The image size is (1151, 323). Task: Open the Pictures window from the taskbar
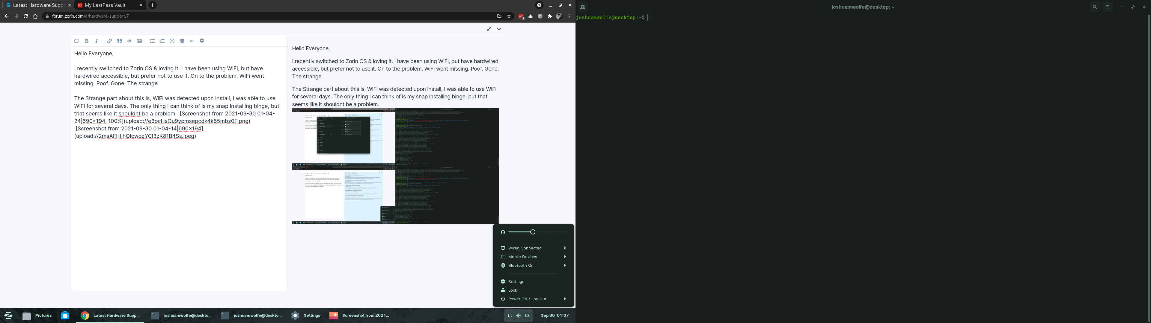[x=37, y=316]
